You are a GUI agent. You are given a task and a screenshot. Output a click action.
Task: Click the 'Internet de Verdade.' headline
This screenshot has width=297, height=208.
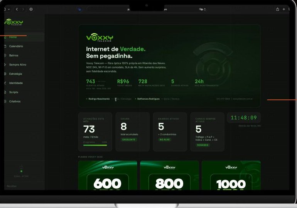pyautogui.click(x=116, y=49)
